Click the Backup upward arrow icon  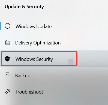[x=7, y=75]
